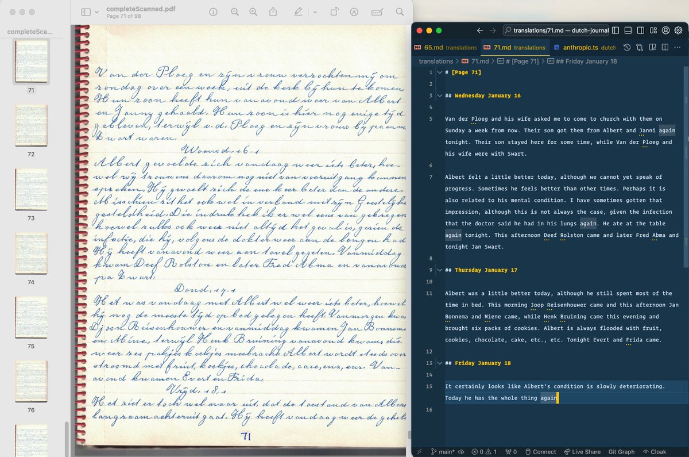Screen dimensions: 689x457
Task: Select page 73 thumbnail in Preview sidebar
Action: point(31,189)
